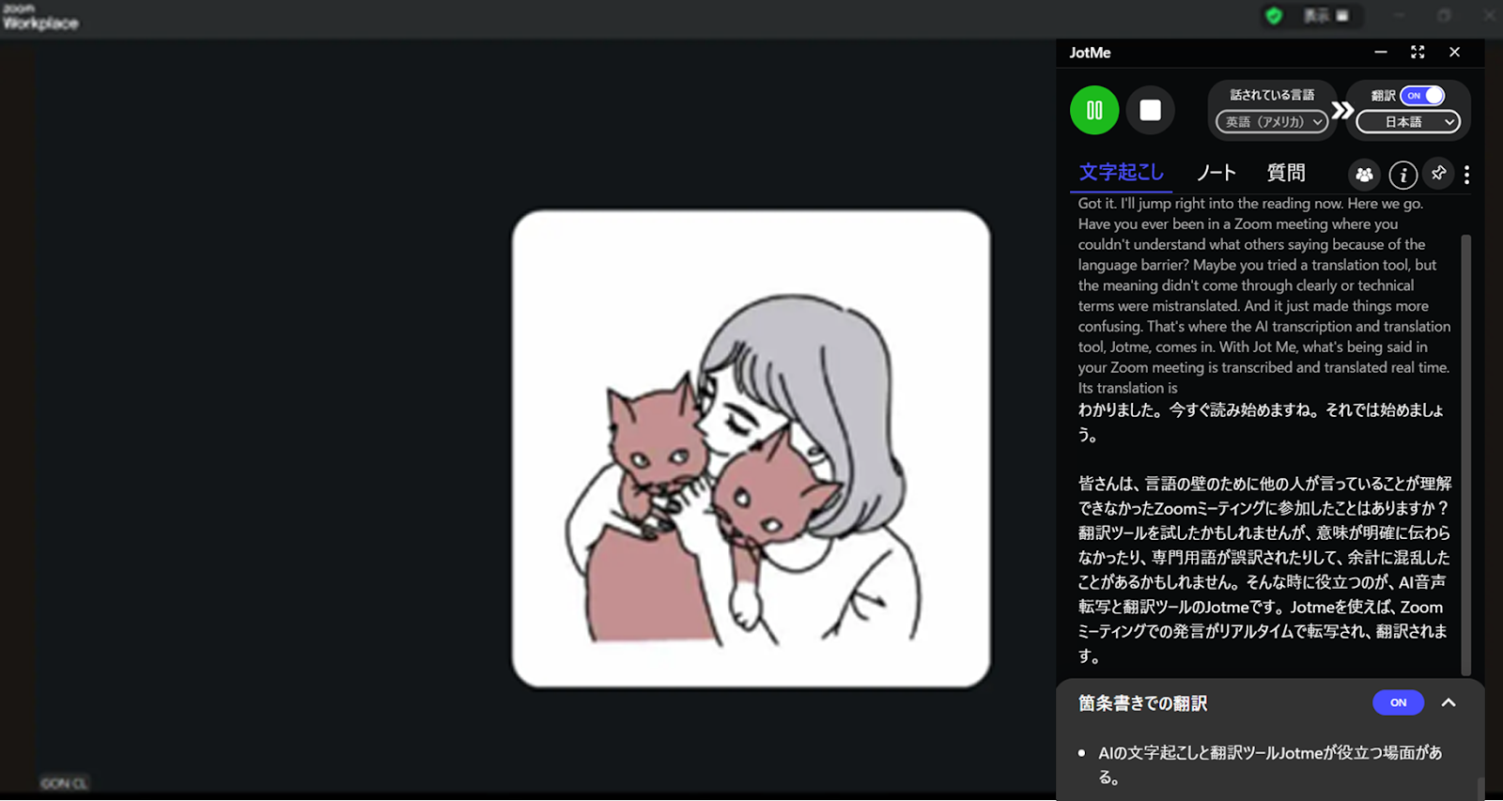This screenshot has width=1503, height=801.
Task: Collapse the 箇条書きでの翻訳 section chevron
Action: (1449, 702)
